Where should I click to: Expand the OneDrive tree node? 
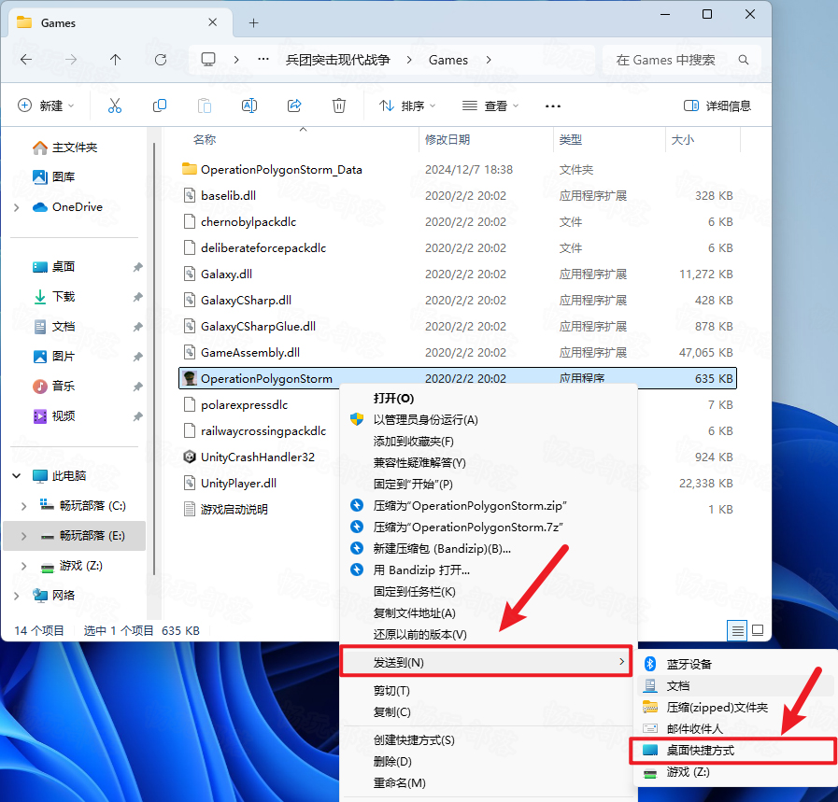(x=17, y=207)
